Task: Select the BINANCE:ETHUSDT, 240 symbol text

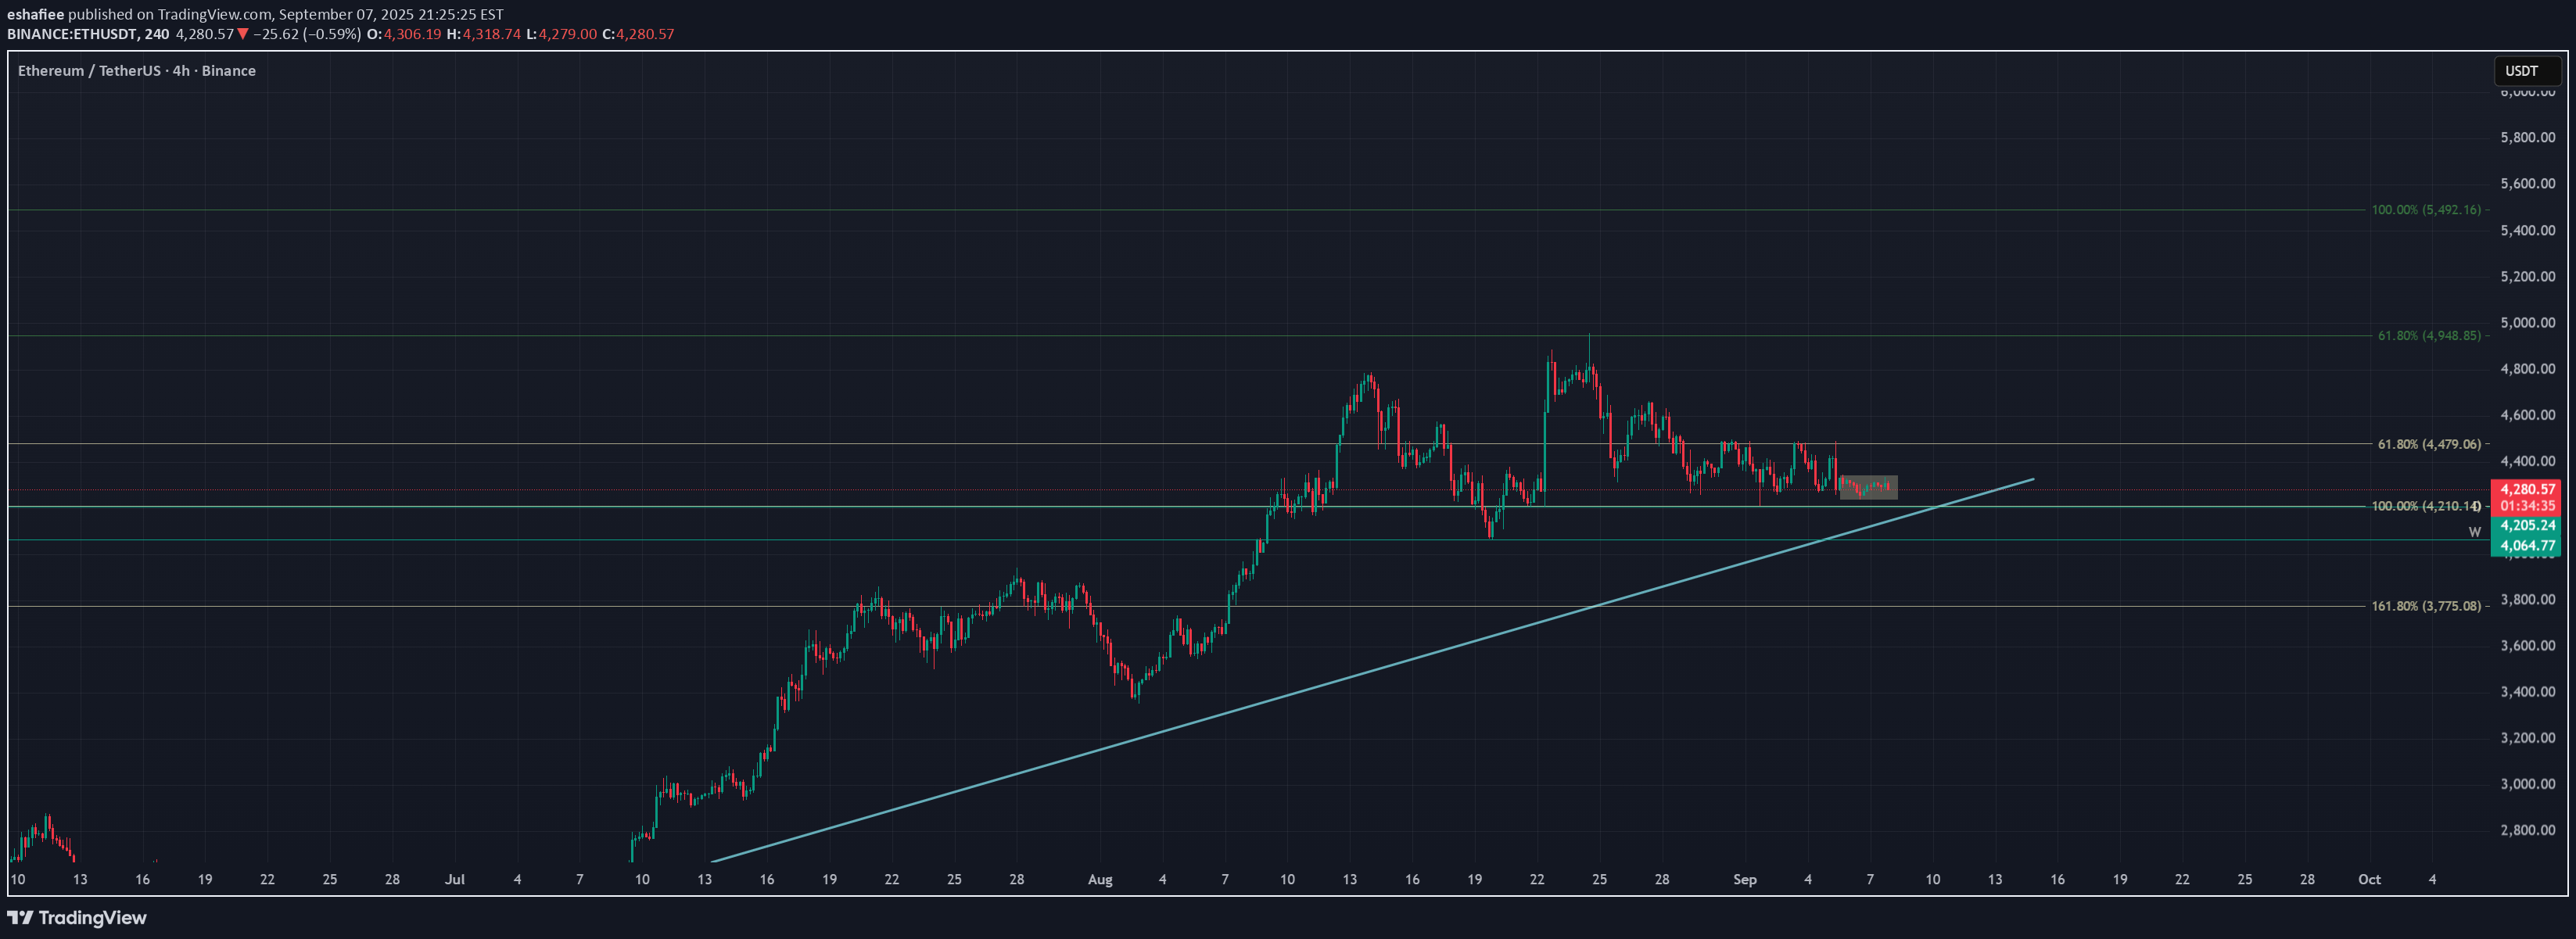Action: point(88,34)
